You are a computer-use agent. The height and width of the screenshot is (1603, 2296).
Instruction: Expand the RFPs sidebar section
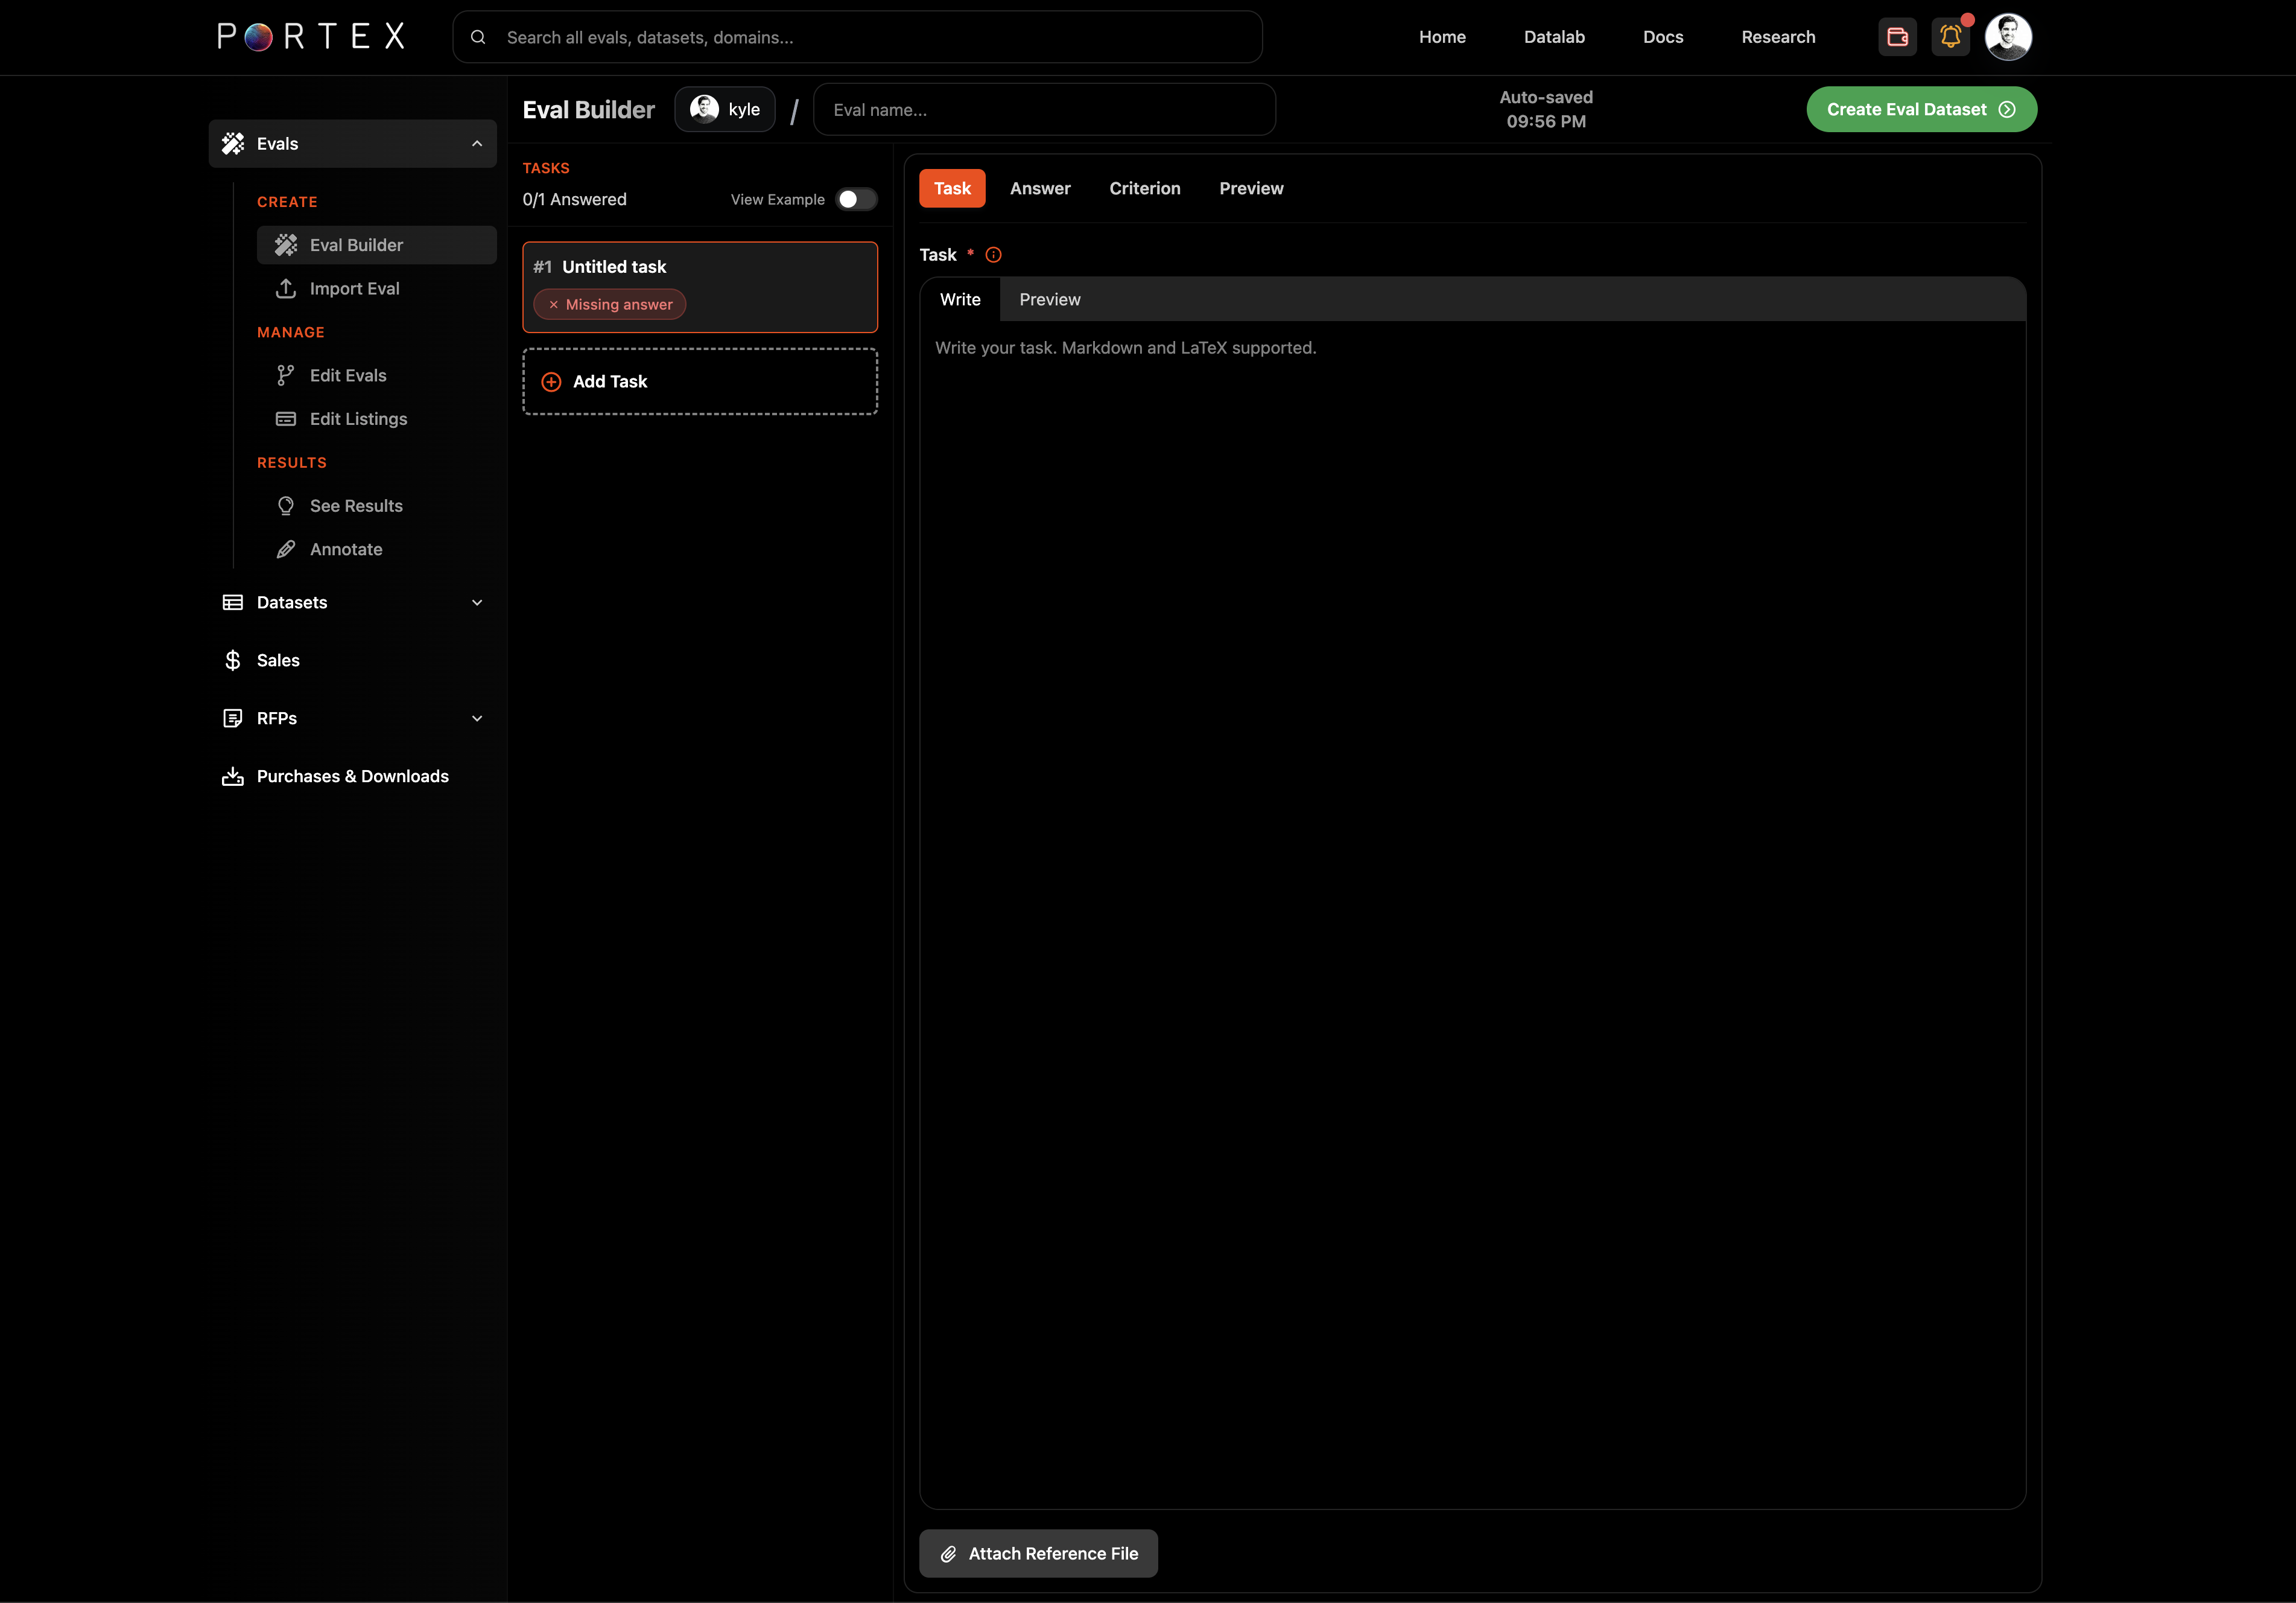(477, 718)
